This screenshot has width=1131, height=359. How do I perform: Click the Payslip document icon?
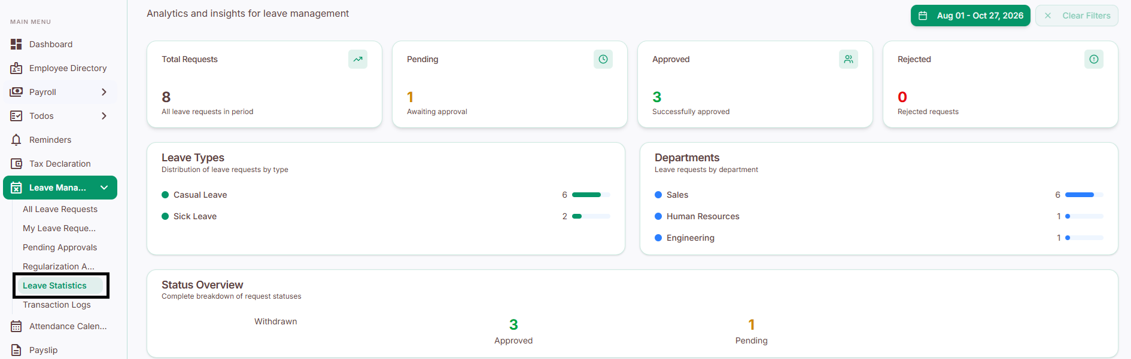coord(16,350)
